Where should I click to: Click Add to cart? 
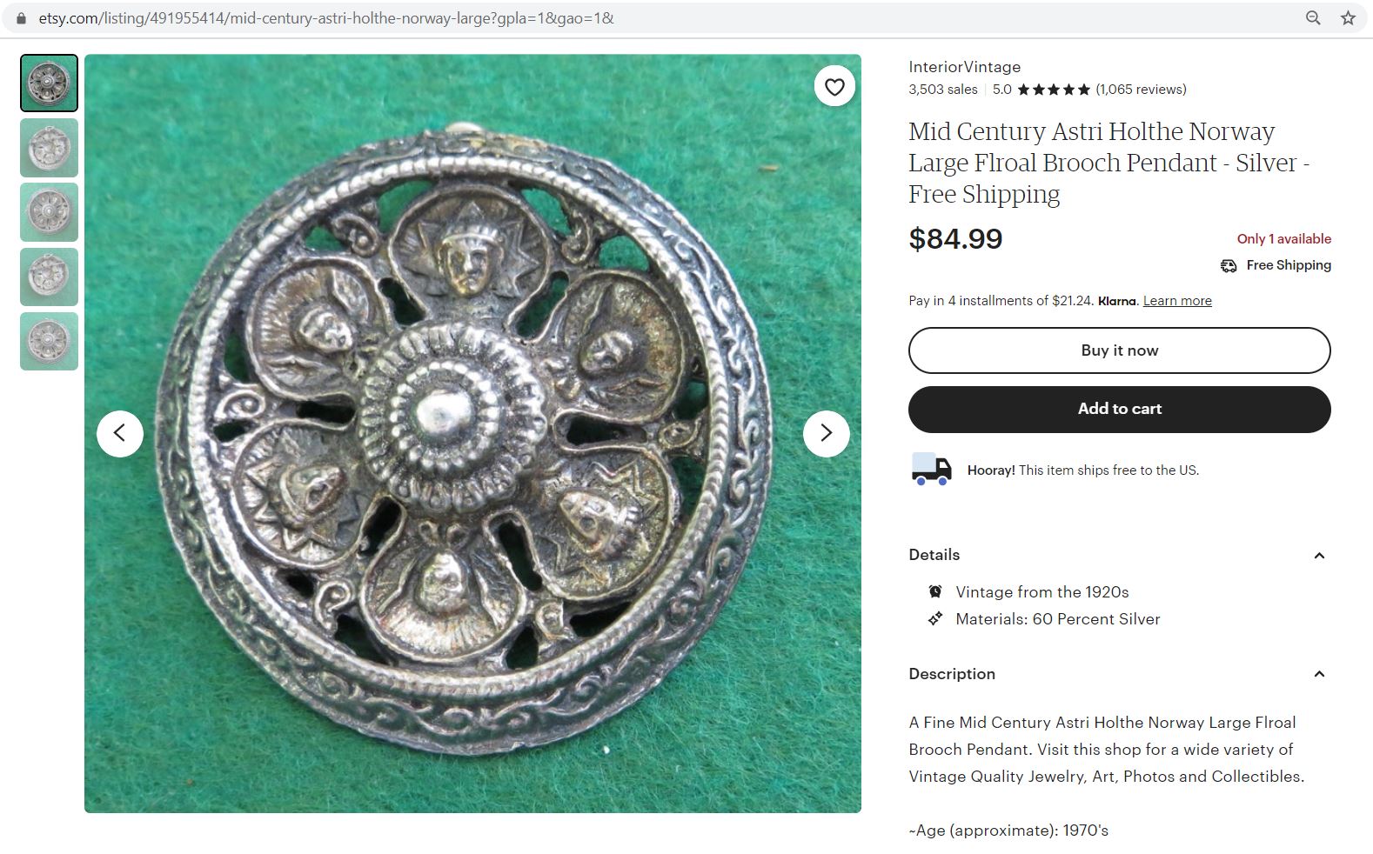(1119, 410)
